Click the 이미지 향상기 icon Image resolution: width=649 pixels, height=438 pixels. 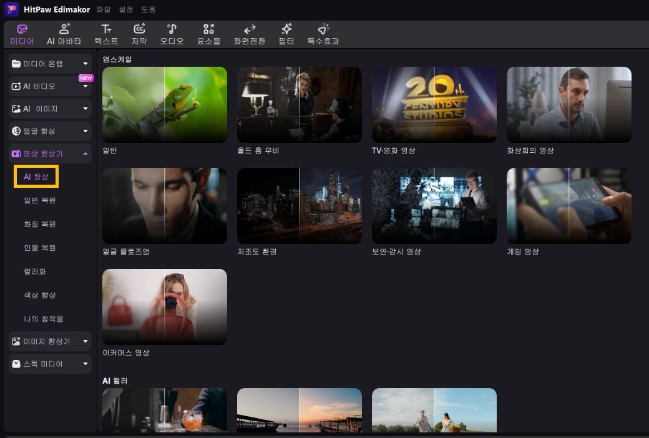[16, 341]
